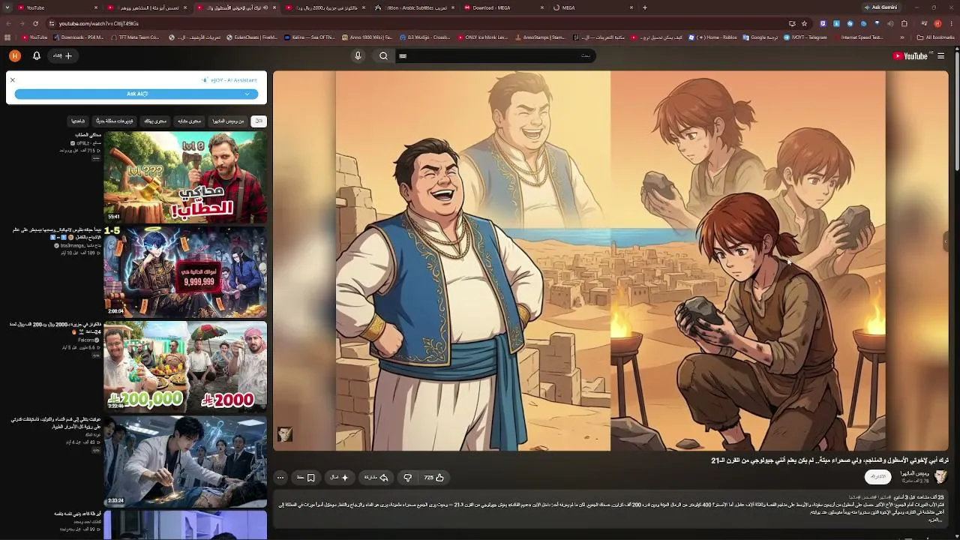
Task: Open the 'TFT Meta Team Co...' bookmark
Action: (x=137, y=37)
